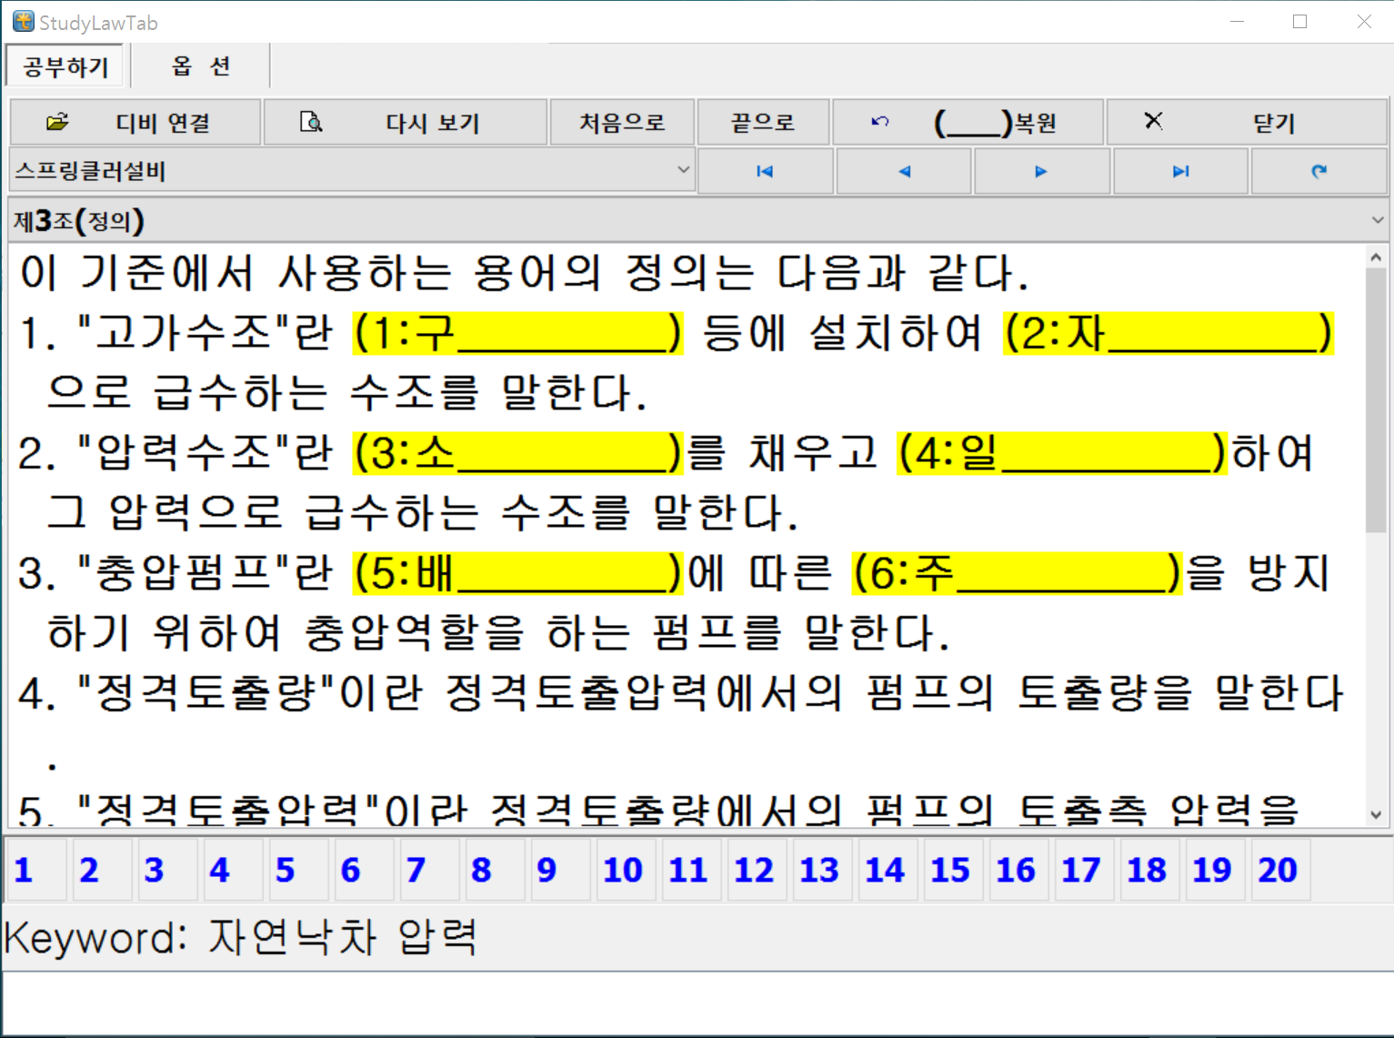Click the (___)복원 undo button
This screenshot has height=1038, width=1394.
point(968,122)
